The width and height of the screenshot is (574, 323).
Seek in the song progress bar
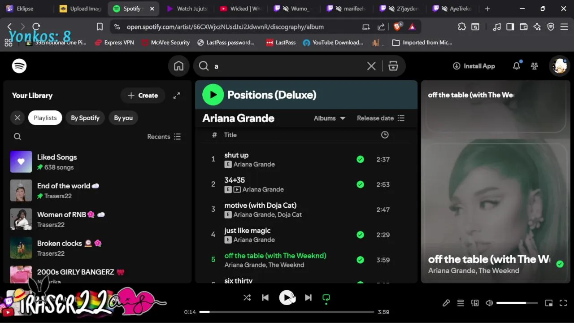[x=287, y=312]
